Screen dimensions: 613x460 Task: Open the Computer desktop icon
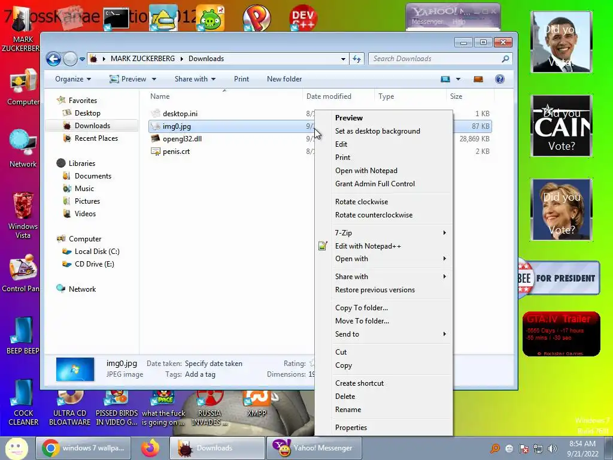coord(23,87)
